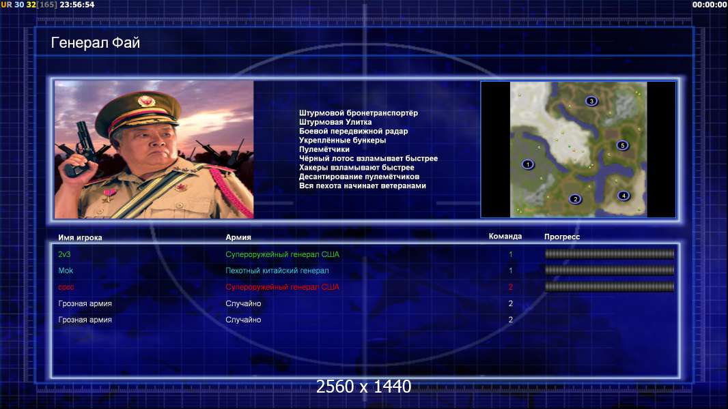Click the clock '23:56:54' in overlay
Screen dimensions: 728x409
77,5
